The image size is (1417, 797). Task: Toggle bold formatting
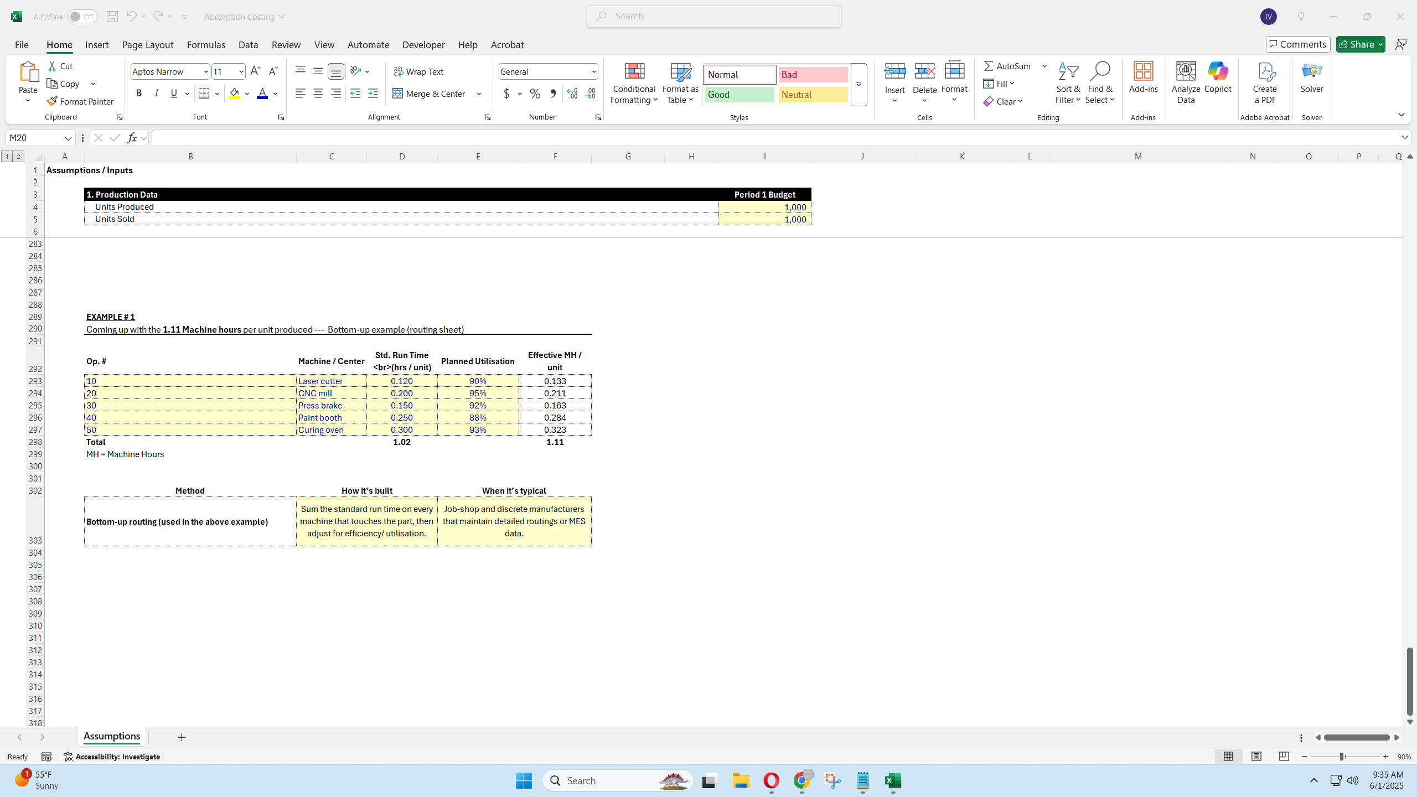click(x=139, y=93)
